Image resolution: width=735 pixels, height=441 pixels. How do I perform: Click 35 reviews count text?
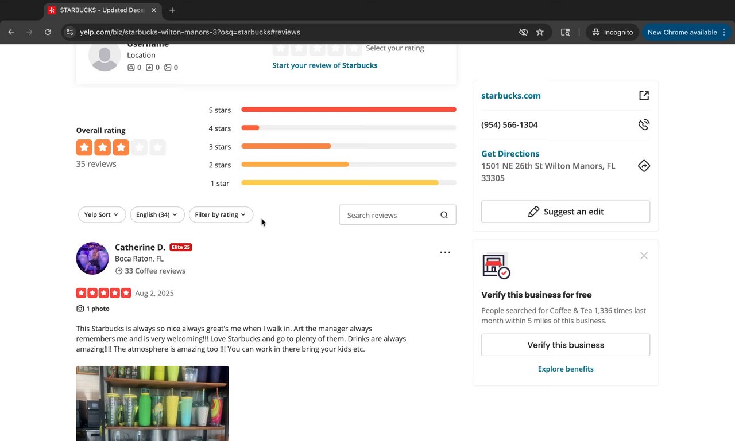click(96, 164)
